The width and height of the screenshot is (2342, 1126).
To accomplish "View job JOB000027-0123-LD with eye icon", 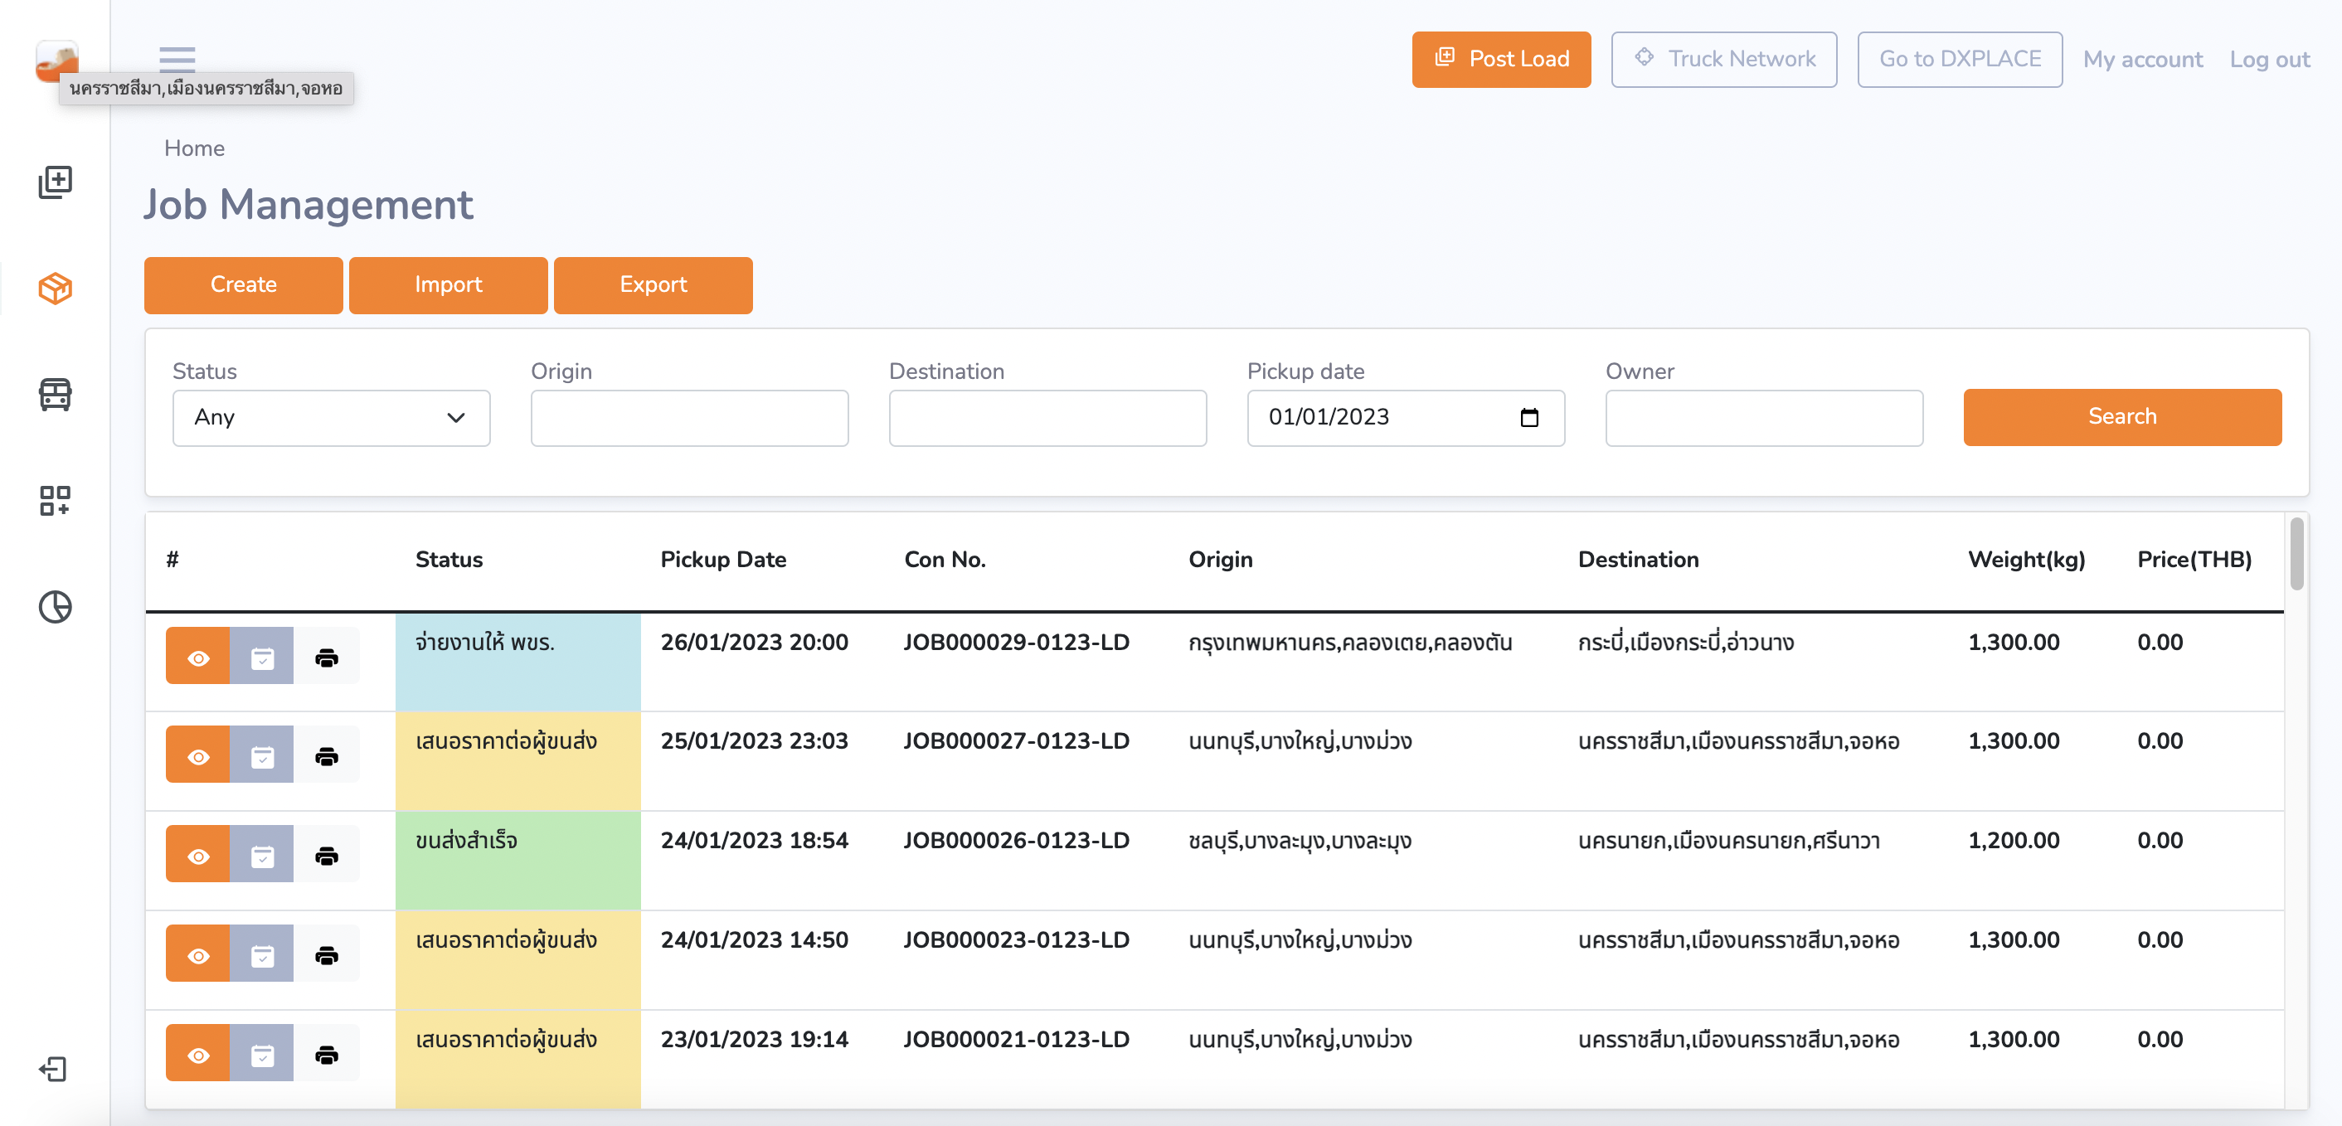I will tap(198, 756).
